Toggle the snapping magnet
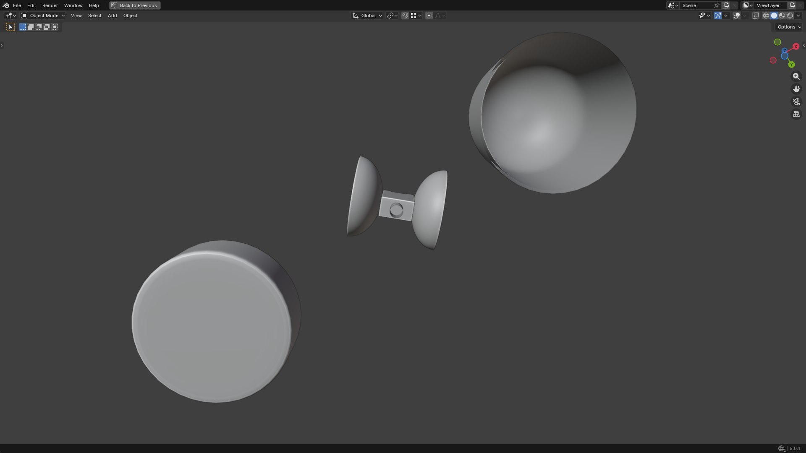806x453 pixels. tap(405, 16)
